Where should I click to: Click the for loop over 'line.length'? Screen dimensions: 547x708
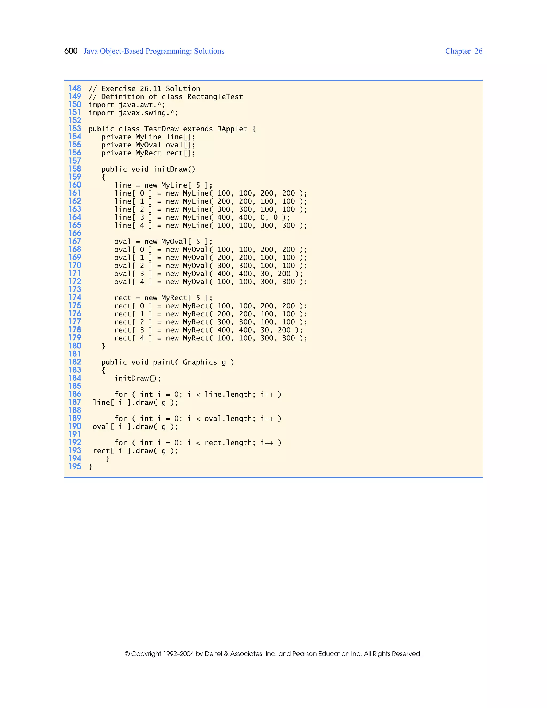[198, 395]
